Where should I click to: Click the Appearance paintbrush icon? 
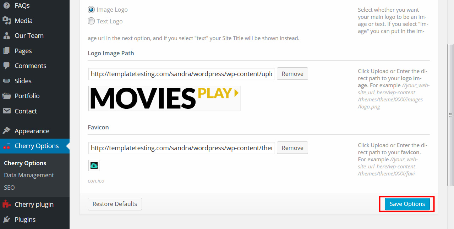(x=6, y=131)
